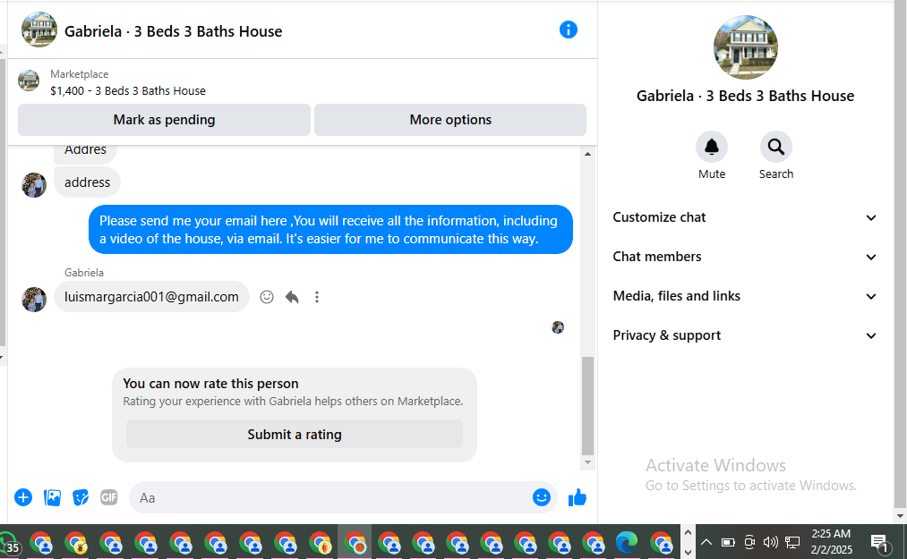Open Microsoft Edge from the taskbar
Screen dimensions: 907x559
627,542
